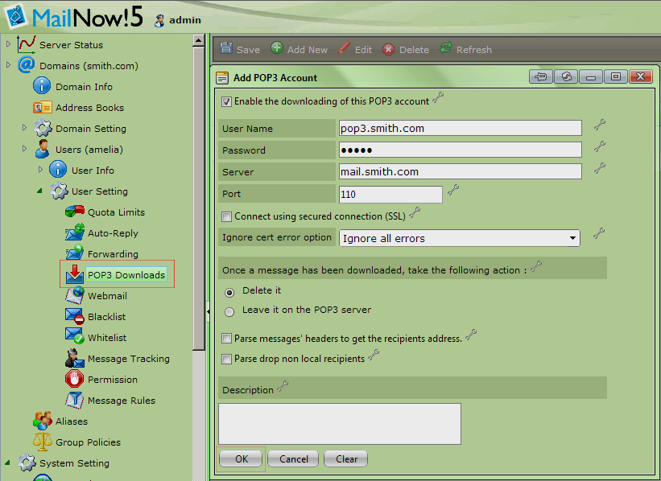Click the Aliases people icon

pos(43,421)
